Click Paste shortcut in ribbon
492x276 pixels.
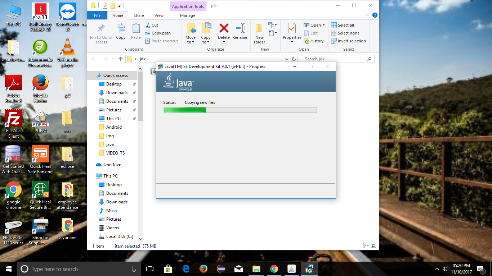161,41
